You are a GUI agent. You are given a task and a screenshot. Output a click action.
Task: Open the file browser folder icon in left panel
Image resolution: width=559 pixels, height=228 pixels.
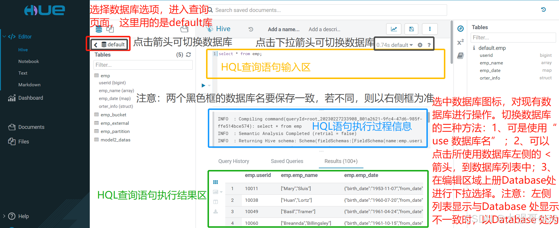tap(184, 29)
